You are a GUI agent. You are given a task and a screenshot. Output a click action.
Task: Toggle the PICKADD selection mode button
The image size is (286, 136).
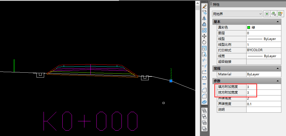point(267,14)
